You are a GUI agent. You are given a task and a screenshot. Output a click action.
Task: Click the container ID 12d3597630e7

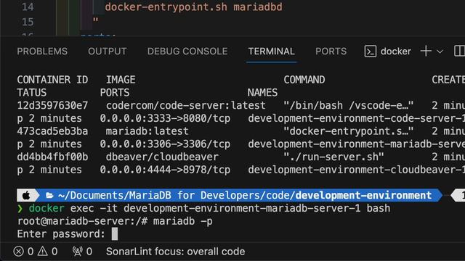tap(52, 106)
